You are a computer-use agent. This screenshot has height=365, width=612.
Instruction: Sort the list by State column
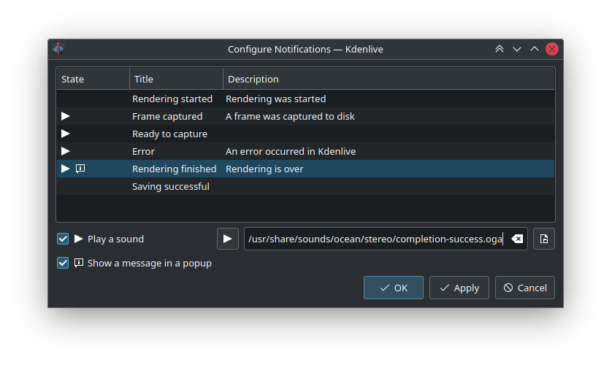pyautogui.click(x=93, y=79)
